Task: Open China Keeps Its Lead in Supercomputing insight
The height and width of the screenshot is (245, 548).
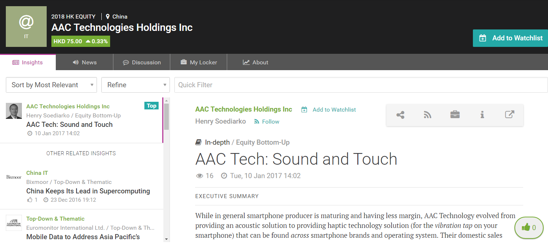Action: (88, 191)
